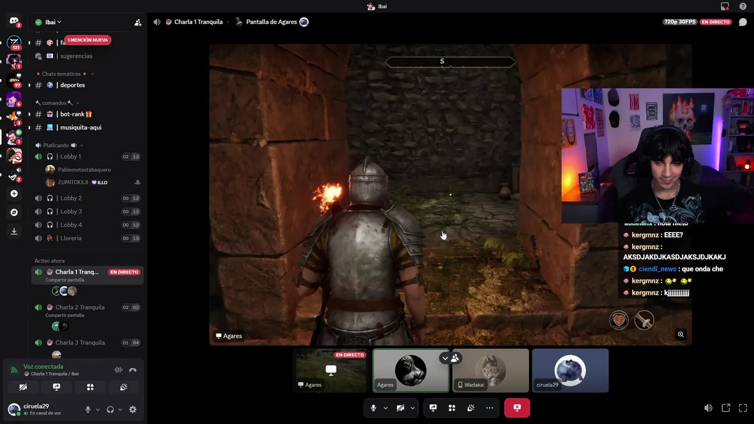The width and height of the screenshot is (754, 424).
Task: Click the Download Apps icon
Action: pyautogui.click(x=14, y=231)
